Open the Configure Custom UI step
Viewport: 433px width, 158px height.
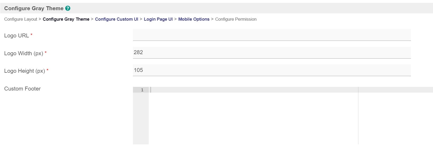tap(116, 19)
